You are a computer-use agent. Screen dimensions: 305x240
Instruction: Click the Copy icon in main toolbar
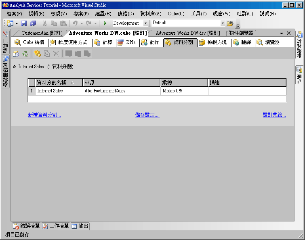[x=54, y=23]
